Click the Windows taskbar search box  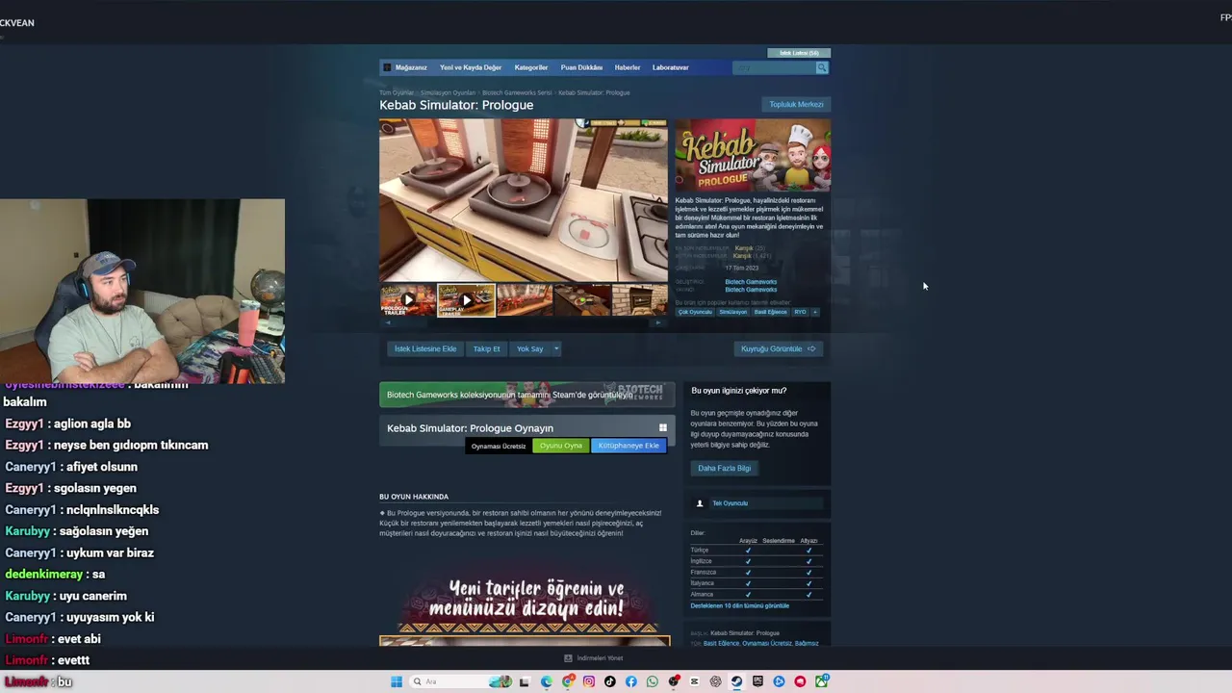(461, 681)
